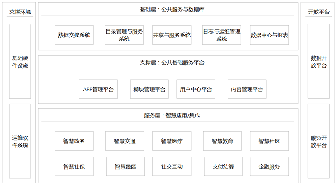Click the 模块管理平台 box
Image resolution: width=336 pixels, height=186 pixels.
click(149, 90)
